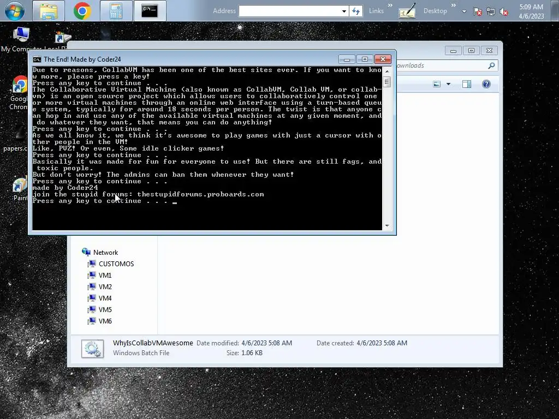Image resolution: width=559 pixels, height=419 pixels.
Task: Click the console scrollbar down arrow
Action: coord(387,226)
